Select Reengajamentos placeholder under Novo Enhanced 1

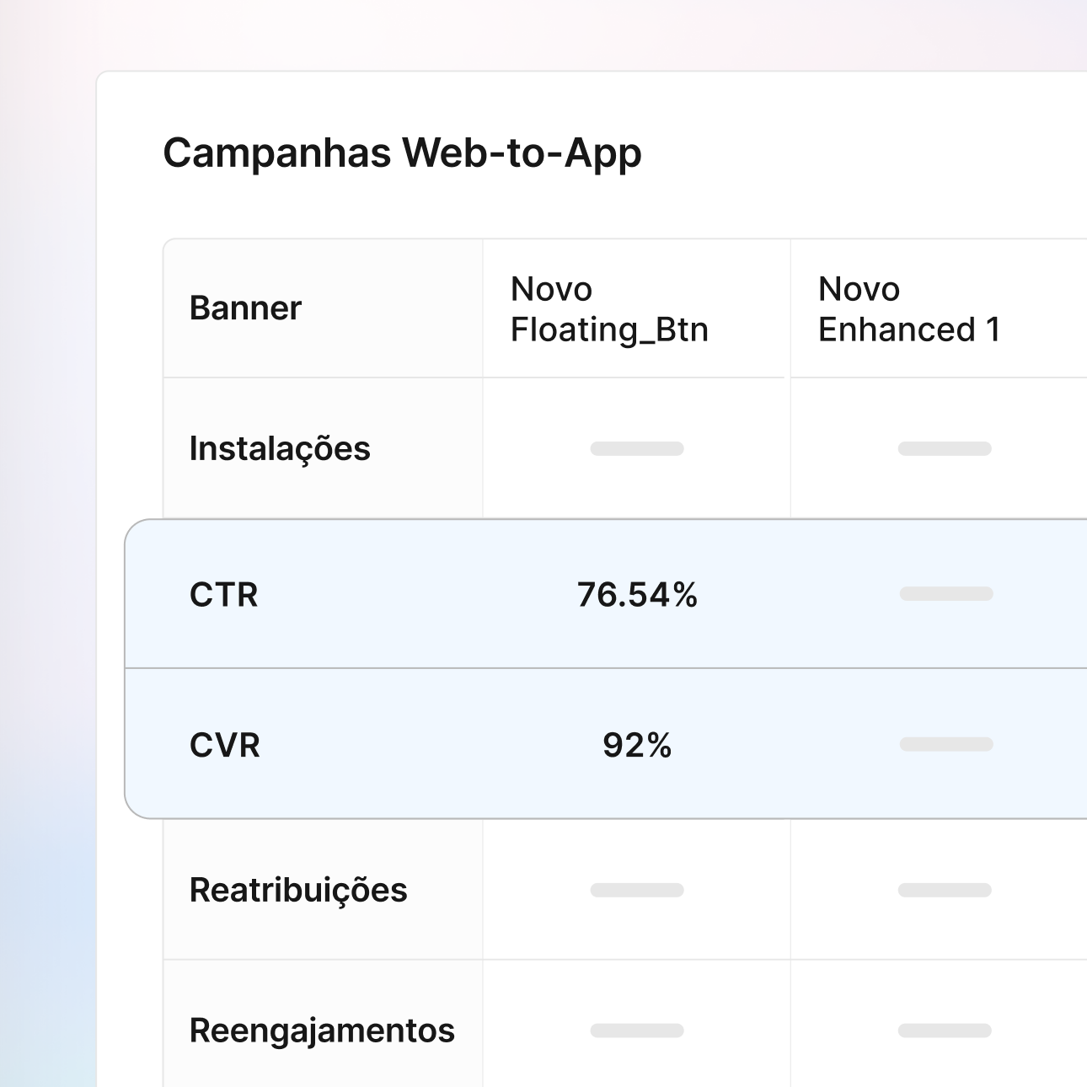pos(945,1031)
